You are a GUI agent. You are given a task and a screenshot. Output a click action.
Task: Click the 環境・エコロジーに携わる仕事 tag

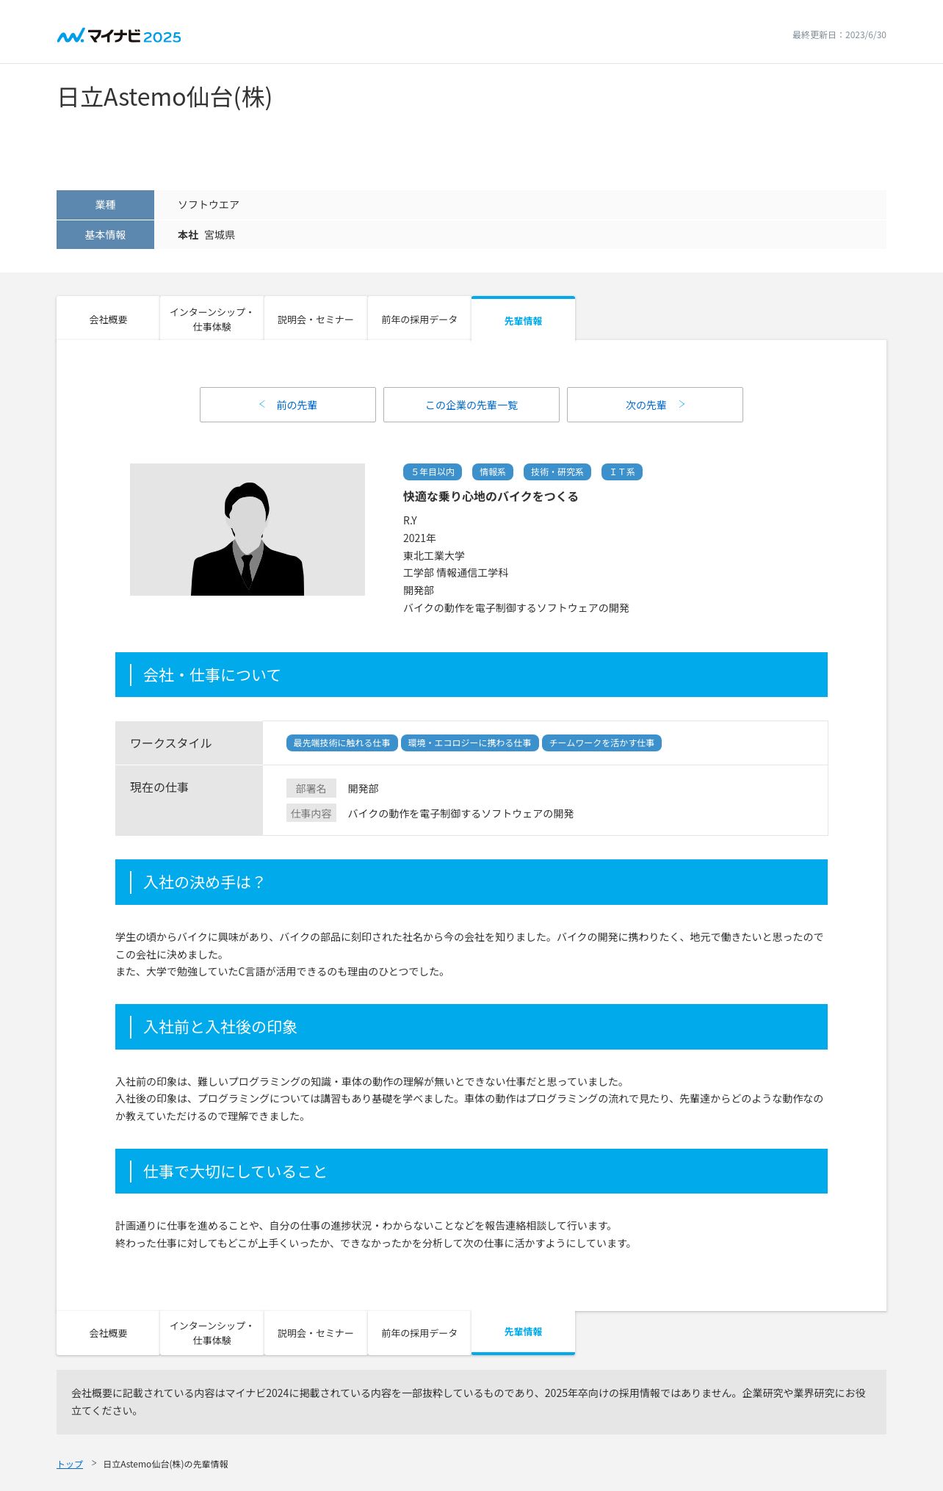coord(469,743)
